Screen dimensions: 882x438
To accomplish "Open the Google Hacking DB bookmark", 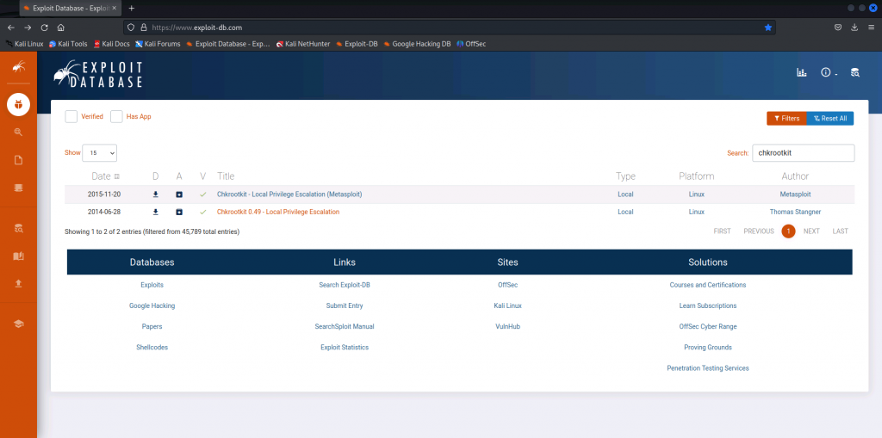I will click(x=417, y=43).
